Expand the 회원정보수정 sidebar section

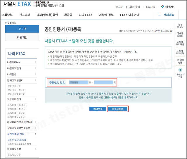tap(22, 149)
